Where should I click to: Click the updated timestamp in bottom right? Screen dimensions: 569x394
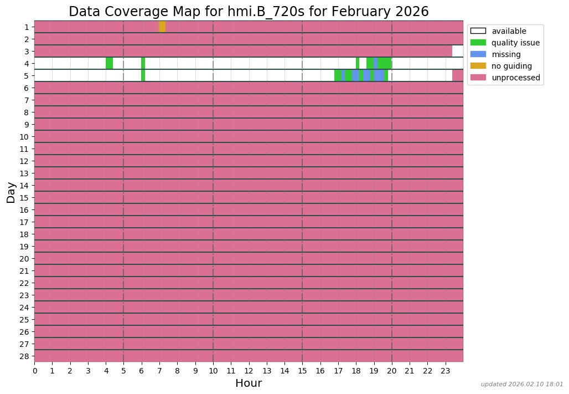pos(521,384)
